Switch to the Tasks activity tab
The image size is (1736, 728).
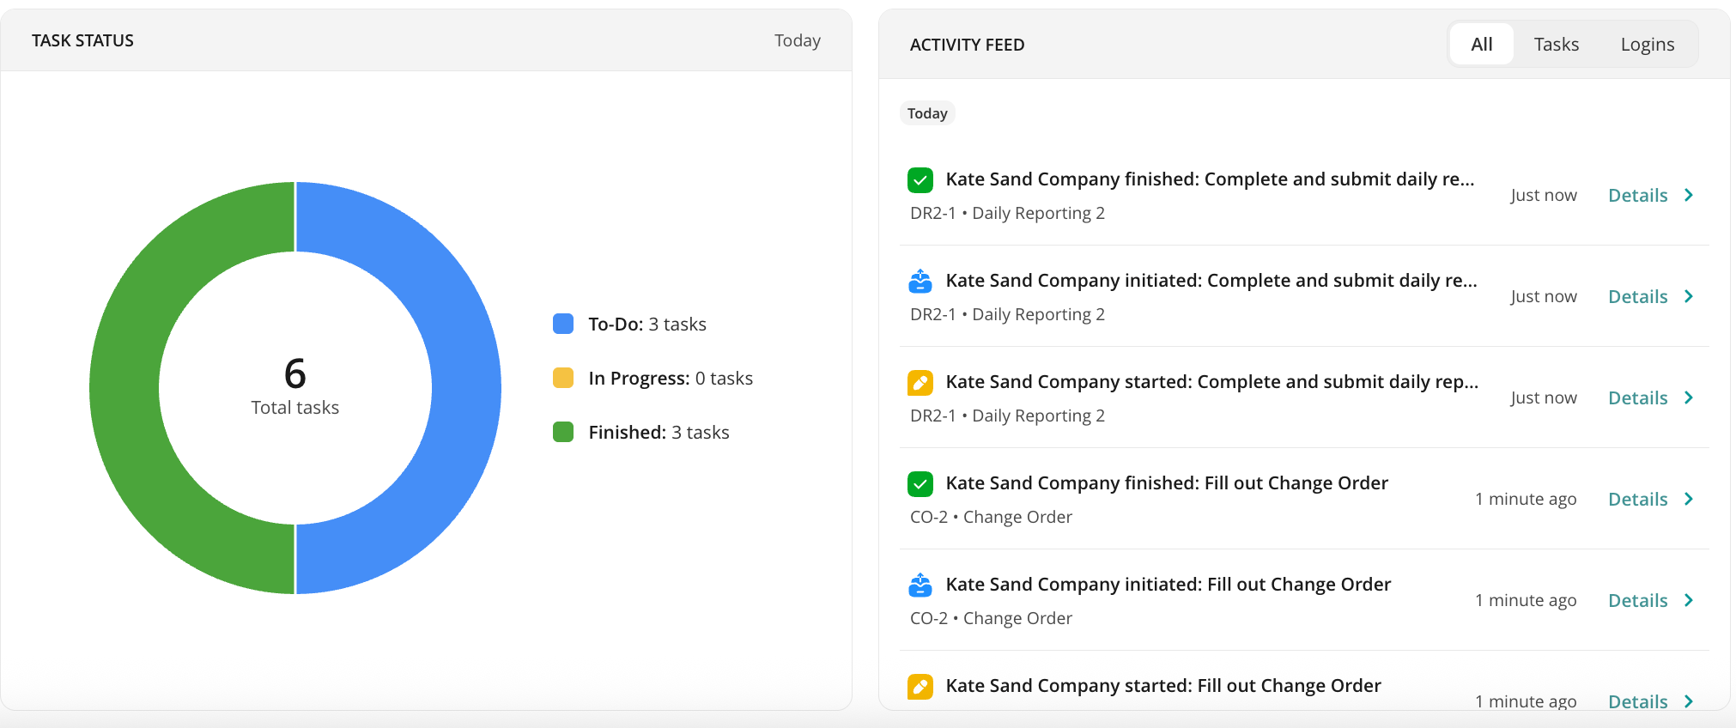(x=1556, y=45)
